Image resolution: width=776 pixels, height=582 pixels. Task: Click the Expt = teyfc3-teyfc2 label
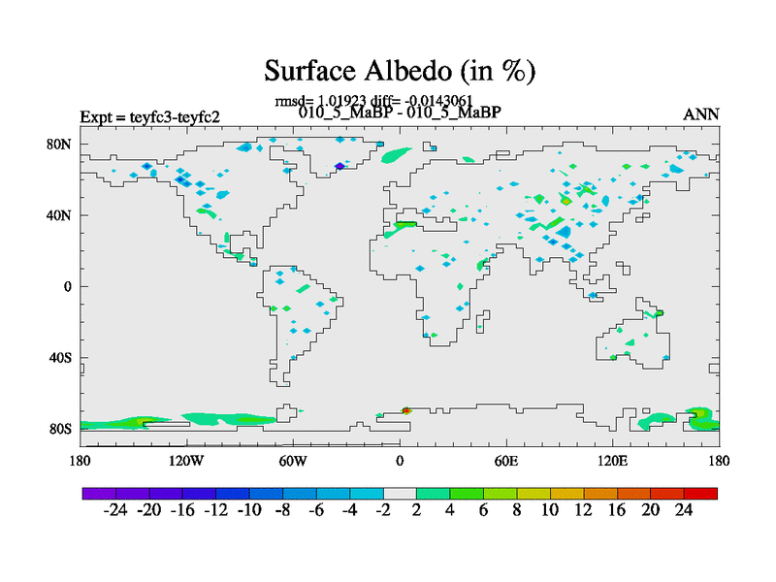(x=149, y=116)
